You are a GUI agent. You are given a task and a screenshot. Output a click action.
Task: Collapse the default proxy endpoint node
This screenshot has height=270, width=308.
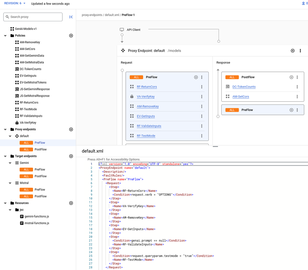pyautogui.click(x=10, y=136)
